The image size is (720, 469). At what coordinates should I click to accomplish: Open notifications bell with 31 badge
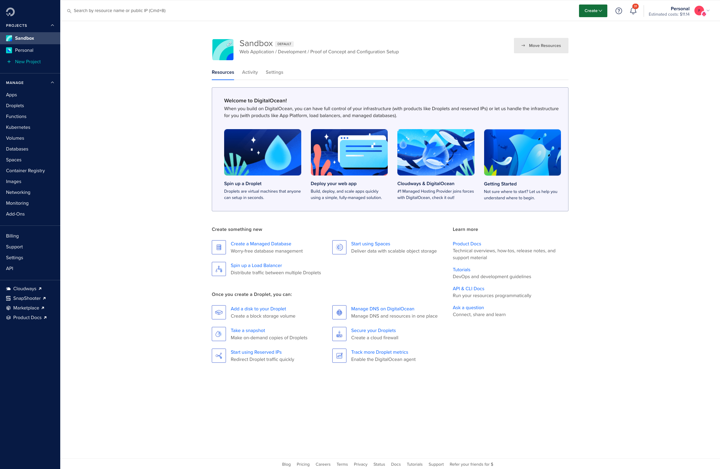click(x=633, y=11)
